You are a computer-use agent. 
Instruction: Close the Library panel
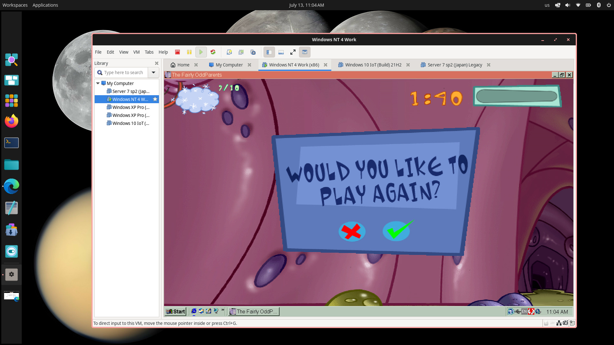[157, 63]
